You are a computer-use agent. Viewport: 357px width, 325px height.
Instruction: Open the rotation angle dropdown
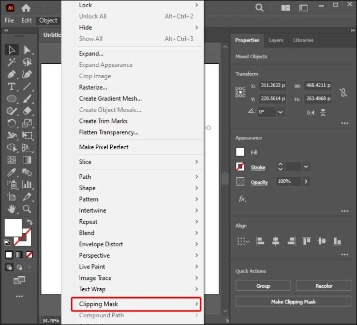(280, 112)
